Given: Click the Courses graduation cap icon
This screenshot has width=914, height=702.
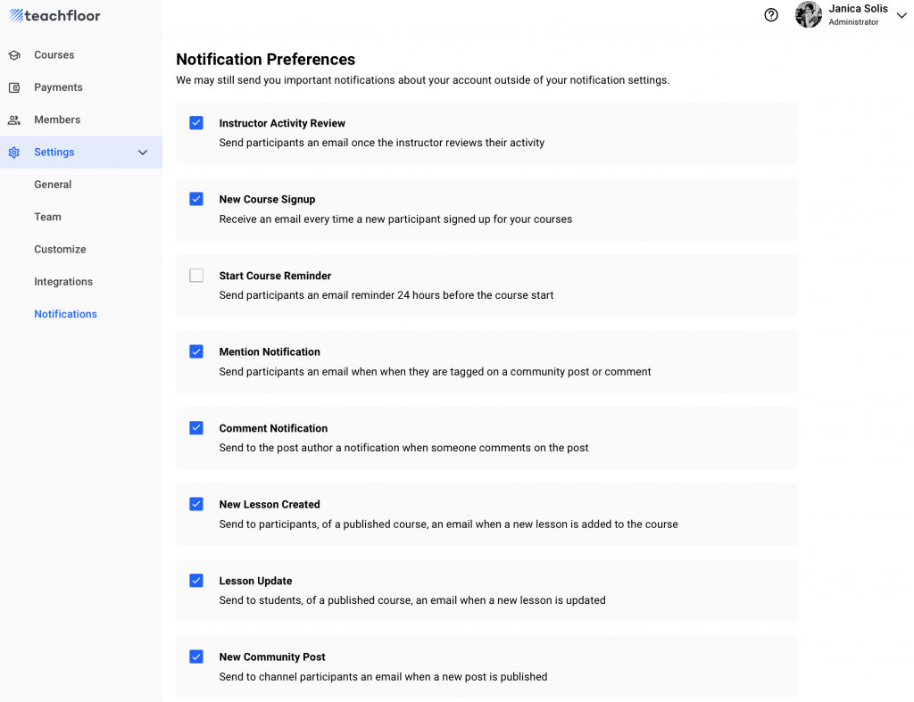Looking at the screenshot, I should (x=14, y=55).
